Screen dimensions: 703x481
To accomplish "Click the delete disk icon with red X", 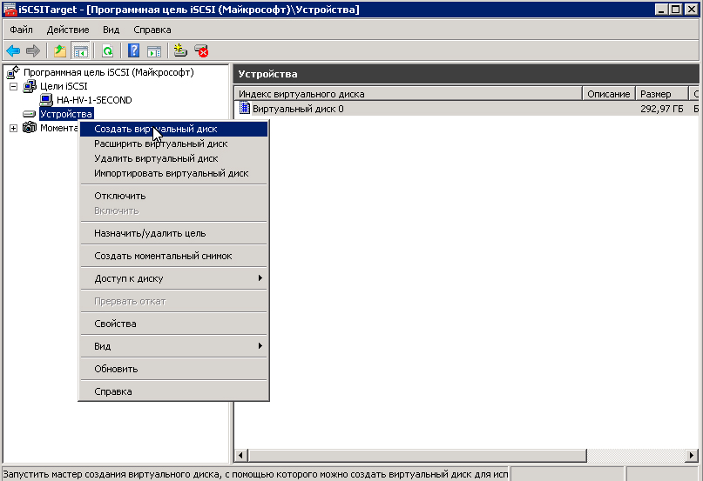I will (x=202, y=51).
